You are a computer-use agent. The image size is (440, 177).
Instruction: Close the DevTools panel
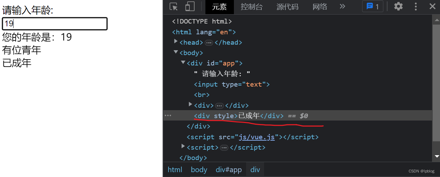point(432,6)
